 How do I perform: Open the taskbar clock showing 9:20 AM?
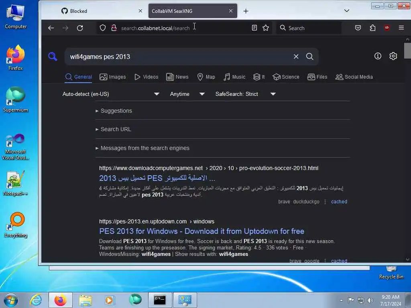(391, 300)
